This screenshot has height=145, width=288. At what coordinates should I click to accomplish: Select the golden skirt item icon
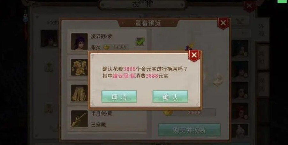click(x=80, y=93)
